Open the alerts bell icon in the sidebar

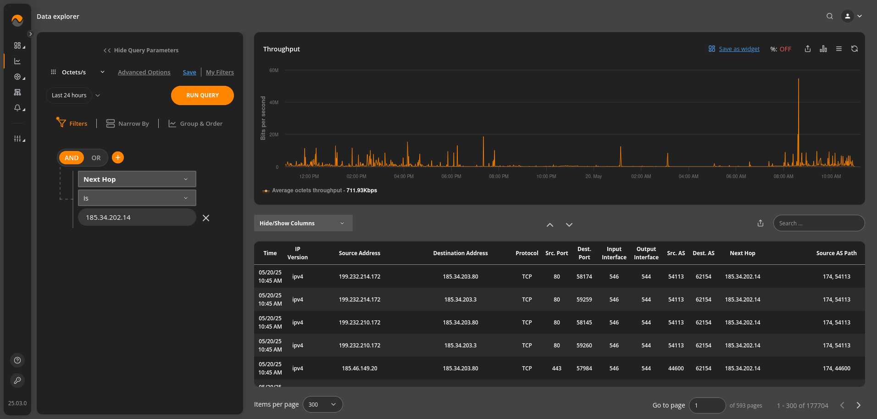pos(17,108)
